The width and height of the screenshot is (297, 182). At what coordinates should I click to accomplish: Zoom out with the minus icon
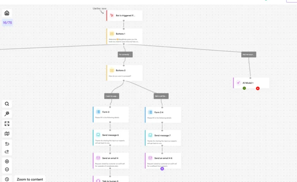click(7, 170)
